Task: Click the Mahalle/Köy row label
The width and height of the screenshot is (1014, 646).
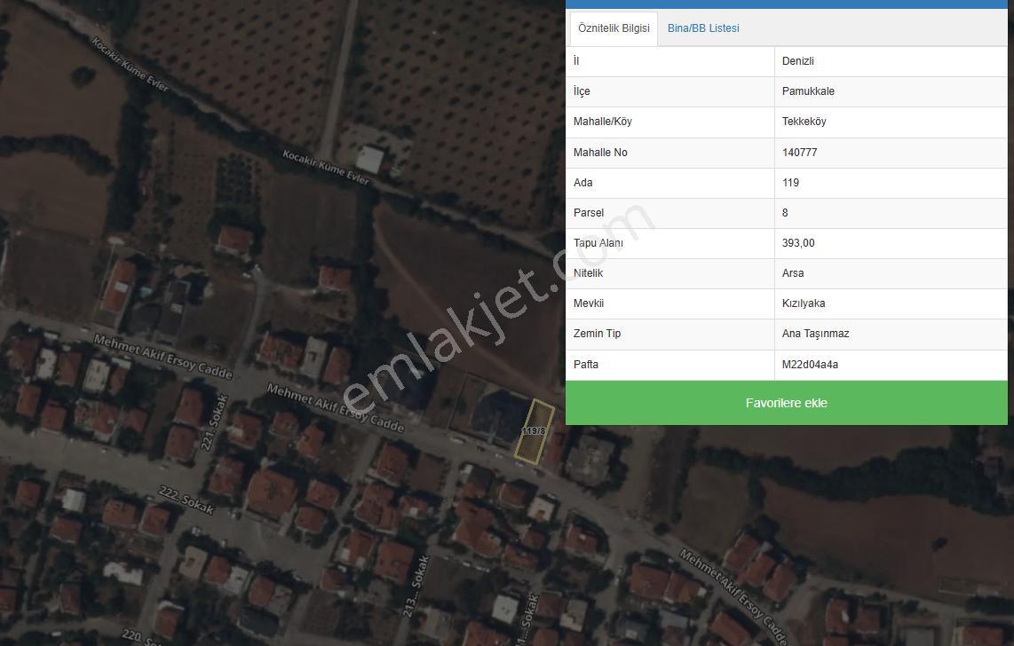Action: 602,122
